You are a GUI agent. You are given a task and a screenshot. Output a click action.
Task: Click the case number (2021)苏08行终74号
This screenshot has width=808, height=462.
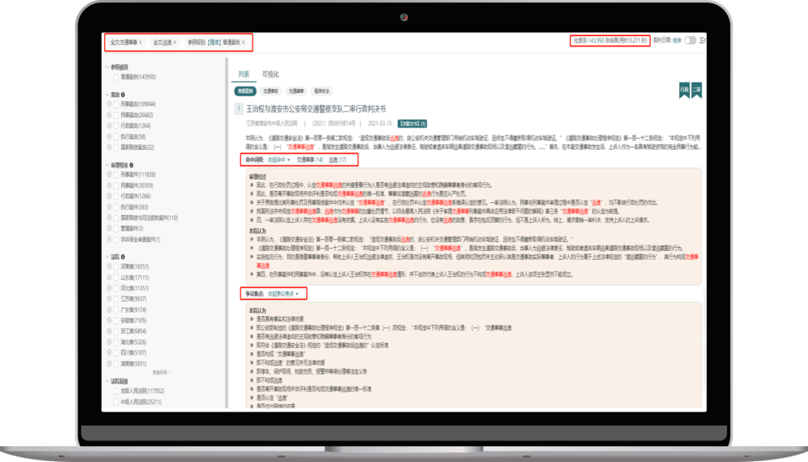pyautogui.click(x=334, y=124)
